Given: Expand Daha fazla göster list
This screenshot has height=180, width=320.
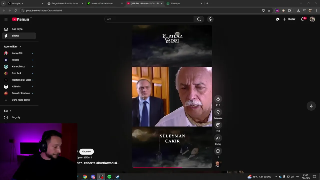Looking at the screenshot, I should coord(19,100).
